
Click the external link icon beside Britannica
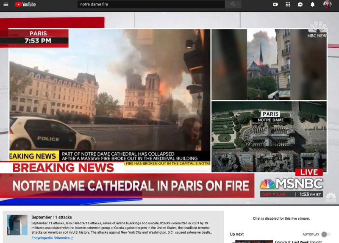coord(72,238)
